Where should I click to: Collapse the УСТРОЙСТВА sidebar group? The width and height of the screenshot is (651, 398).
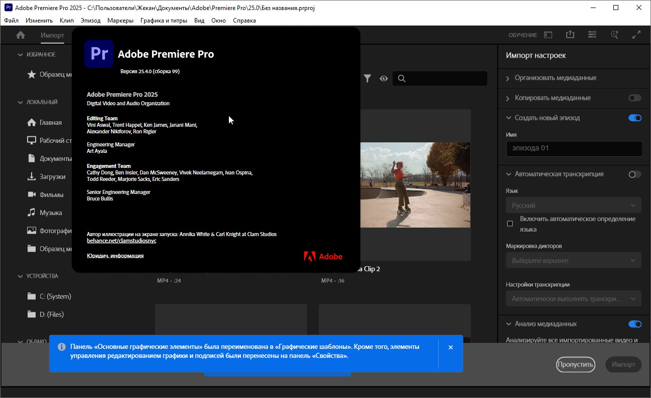(20, 276)
